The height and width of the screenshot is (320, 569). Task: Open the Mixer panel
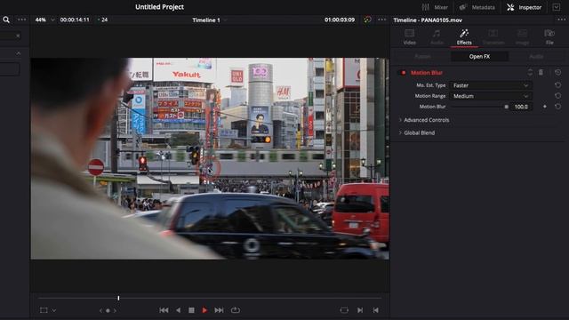435,7
